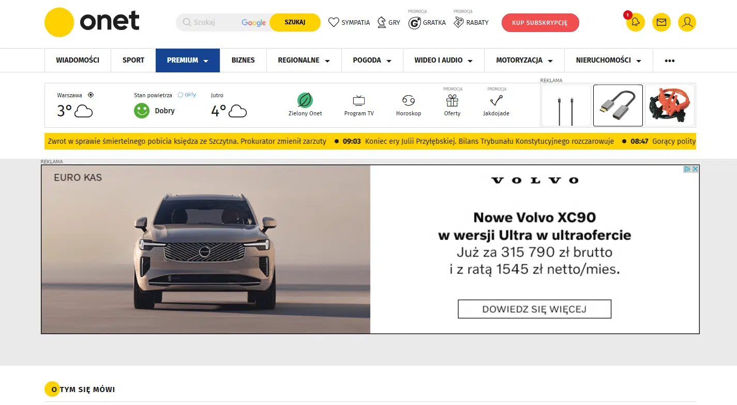Expand the Nieruchomości dropdown

[x=639, y=61]
